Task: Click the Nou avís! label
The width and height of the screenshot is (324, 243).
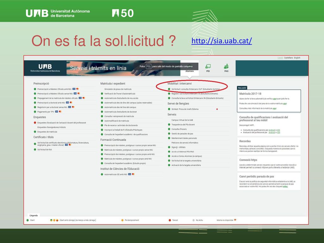Action: pyautogui.click(x=242, y=88)
